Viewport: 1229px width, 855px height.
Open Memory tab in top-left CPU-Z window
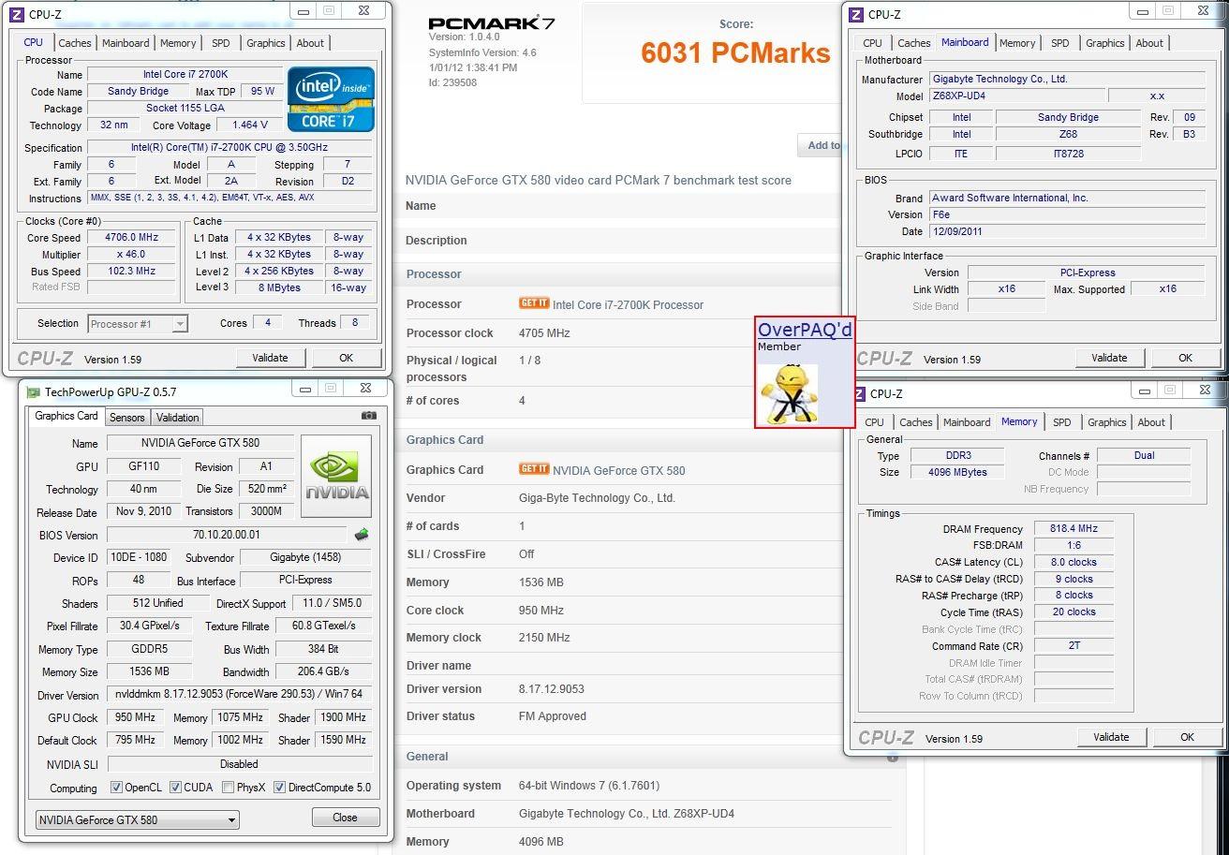click(178, 43)
